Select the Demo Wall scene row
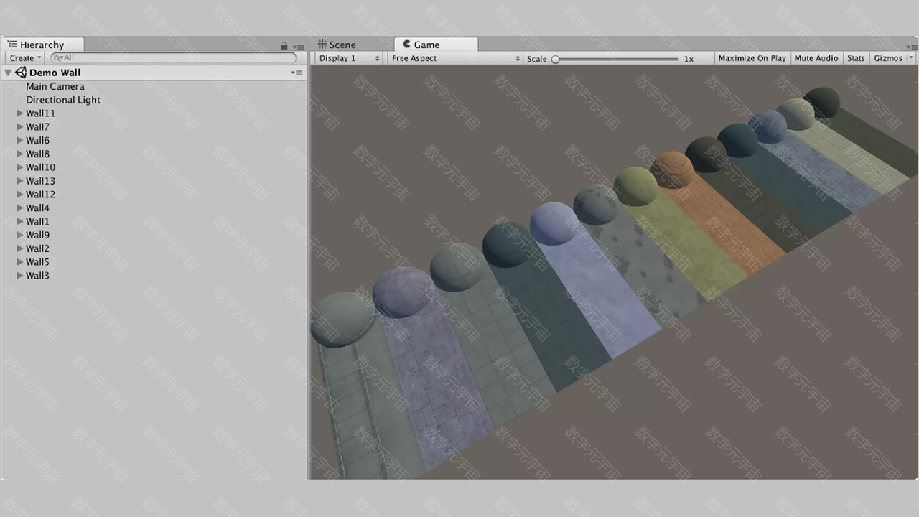 click(154, 73)
